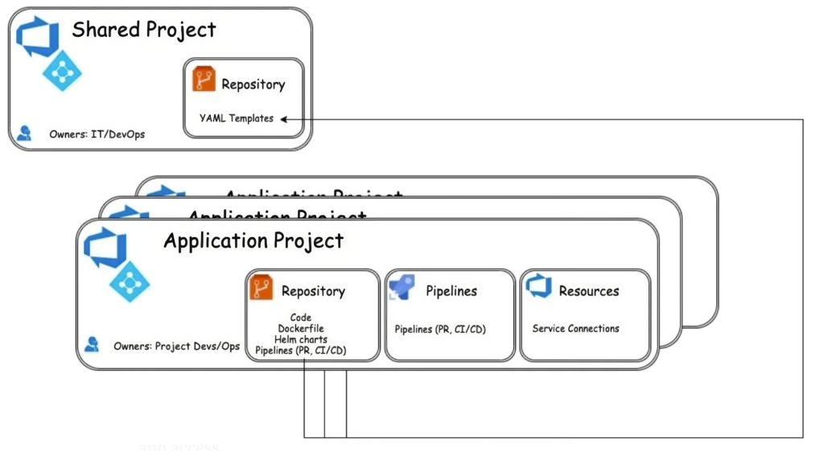
Task: Click the user icon beside Owners: IT/DevOps
Action: [x=24, y=133]
